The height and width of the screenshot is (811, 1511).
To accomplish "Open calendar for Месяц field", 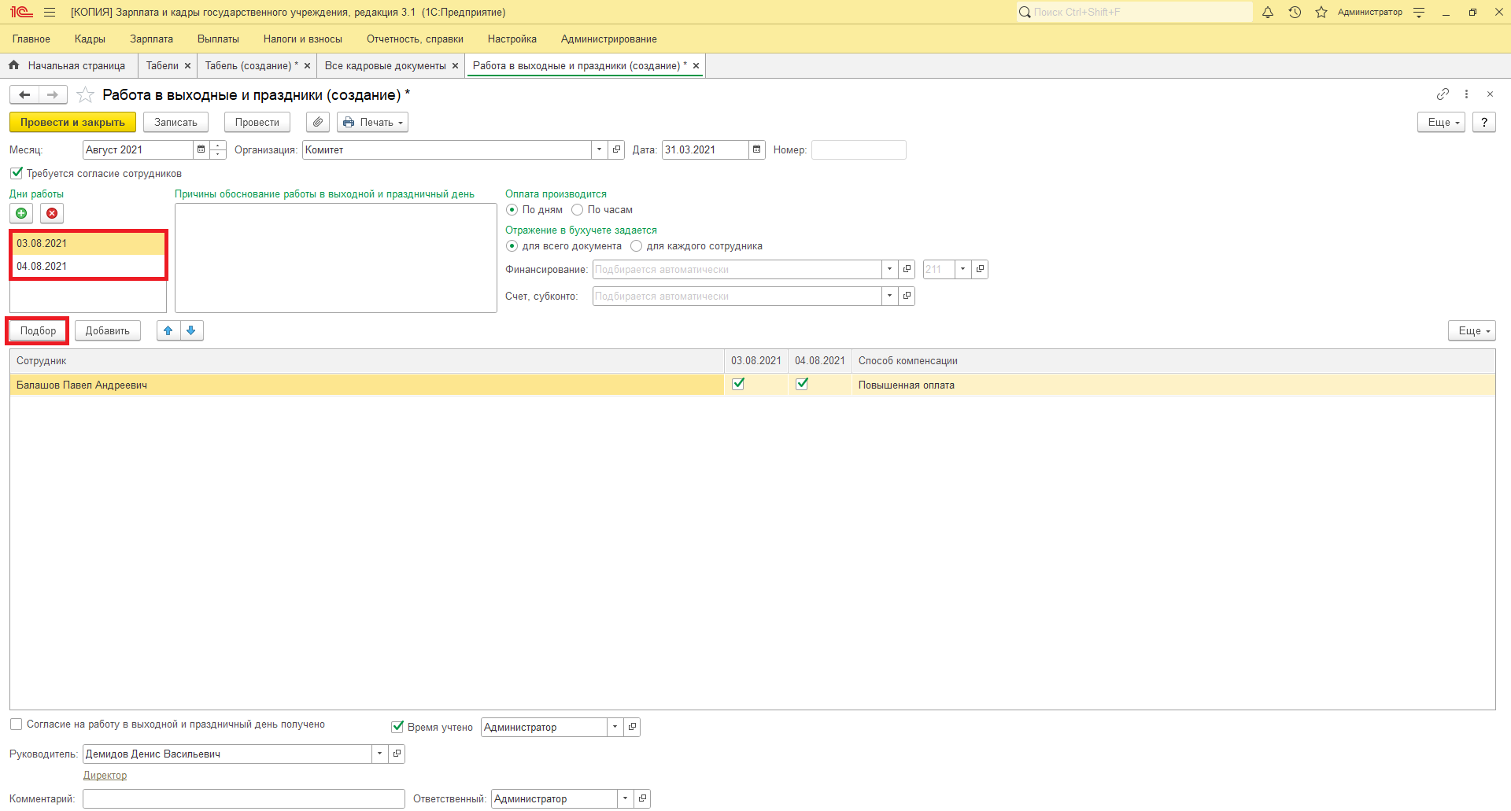I will tap(201, 149).
